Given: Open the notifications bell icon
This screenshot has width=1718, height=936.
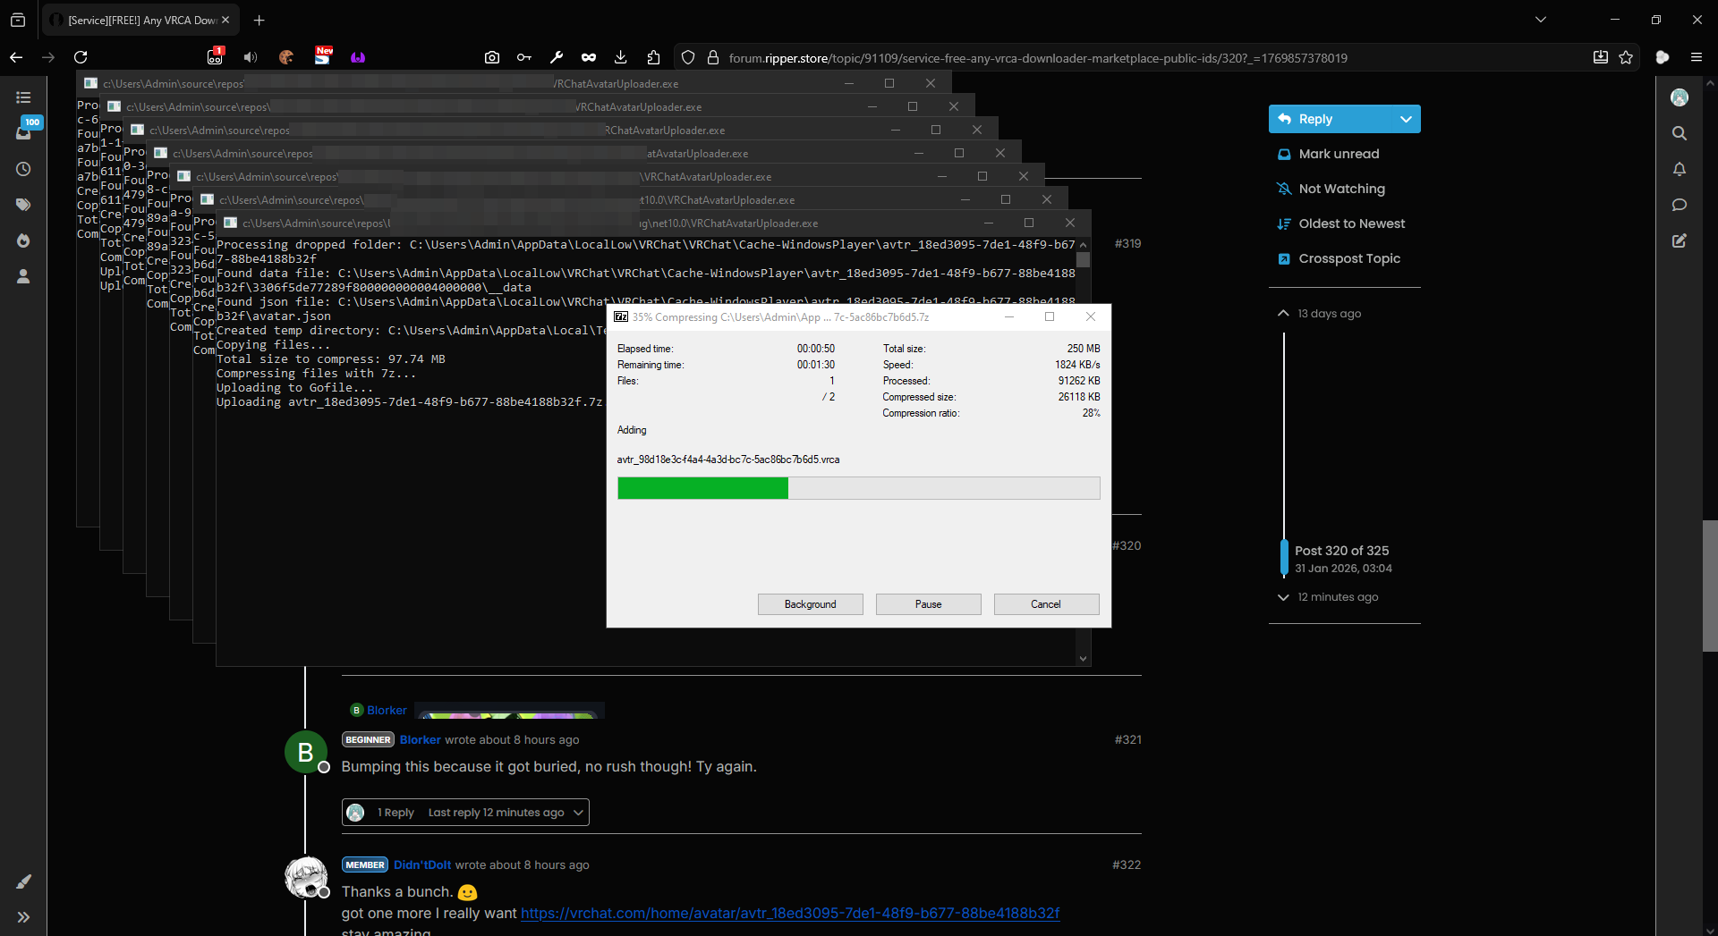Looking at the screenshot, I should 1680,169.
